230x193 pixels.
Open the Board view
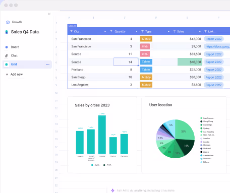[15, 47]
